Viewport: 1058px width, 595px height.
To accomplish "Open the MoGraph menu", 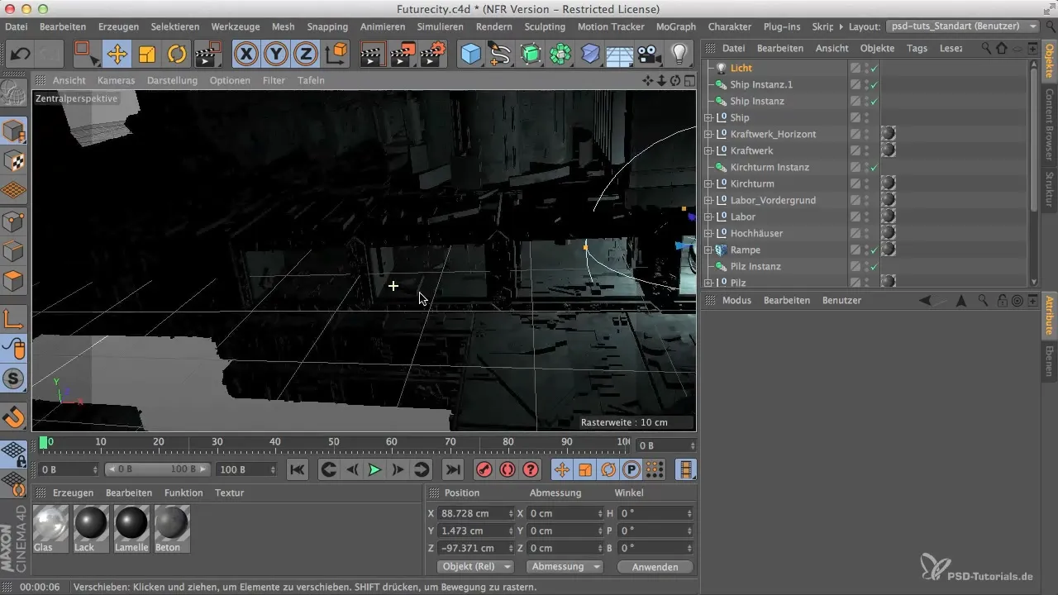I will click(676, 26).
